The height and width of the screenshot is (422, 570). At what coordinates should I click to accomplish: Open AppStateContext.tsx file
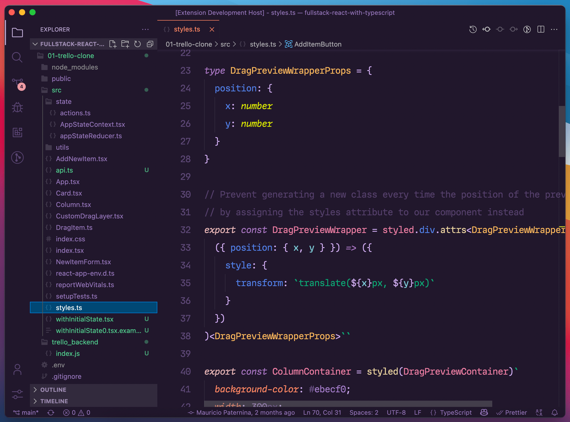click(94, 124)
